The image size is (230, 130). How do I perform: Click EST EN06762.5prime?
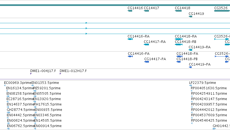[x=21, y=126]
